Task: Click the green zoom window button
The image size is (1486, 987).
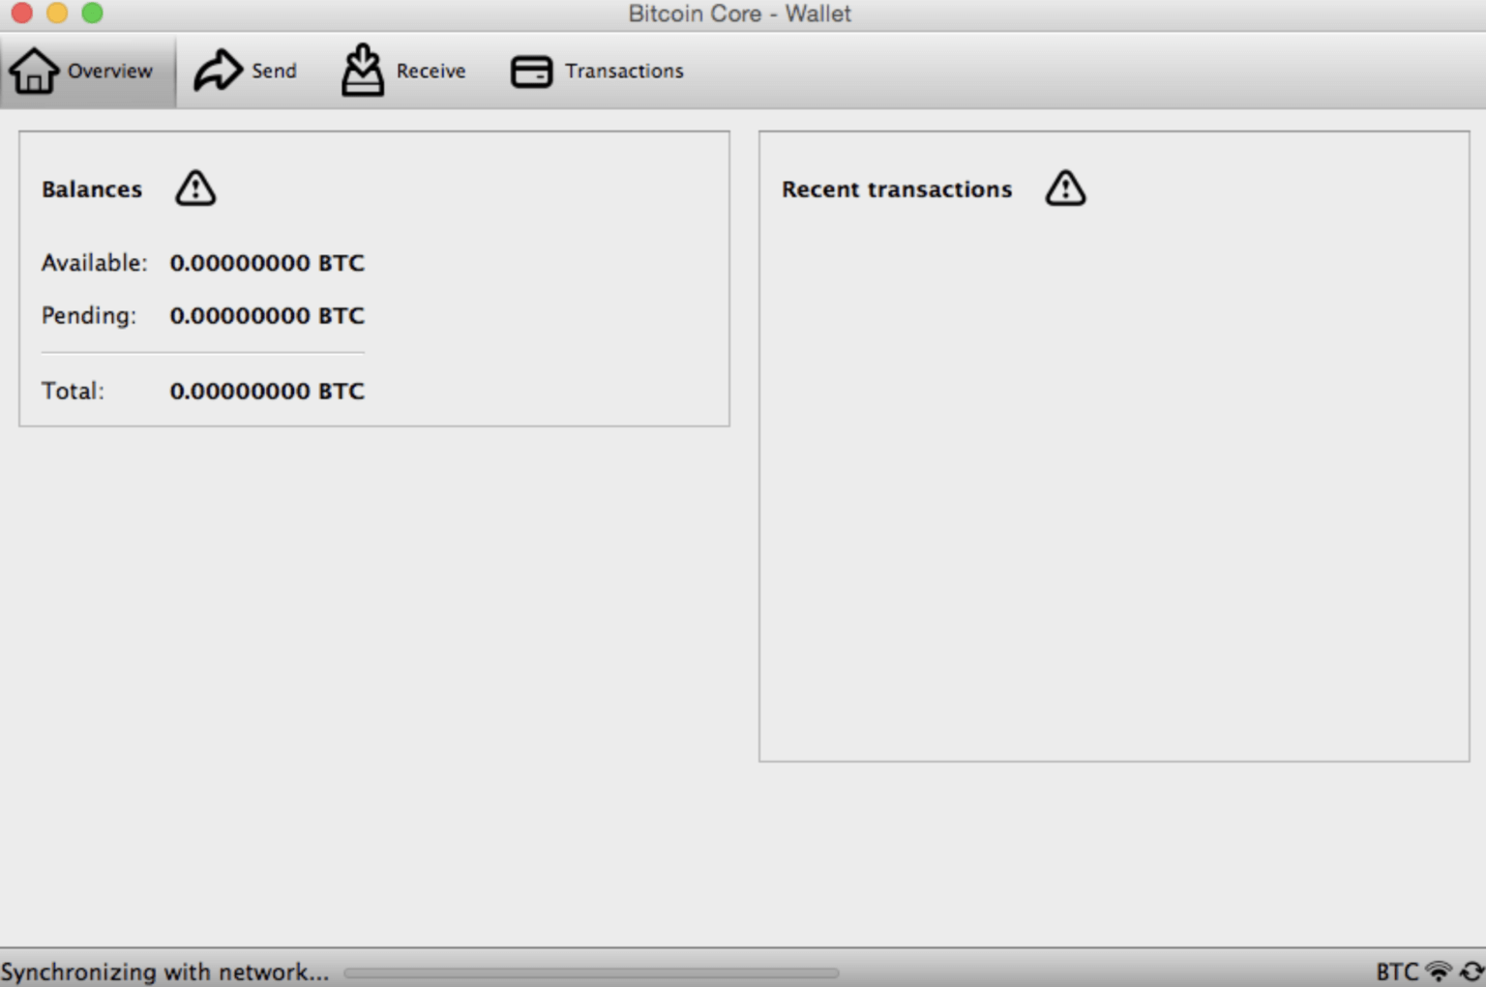Action: tap(90, 14)
